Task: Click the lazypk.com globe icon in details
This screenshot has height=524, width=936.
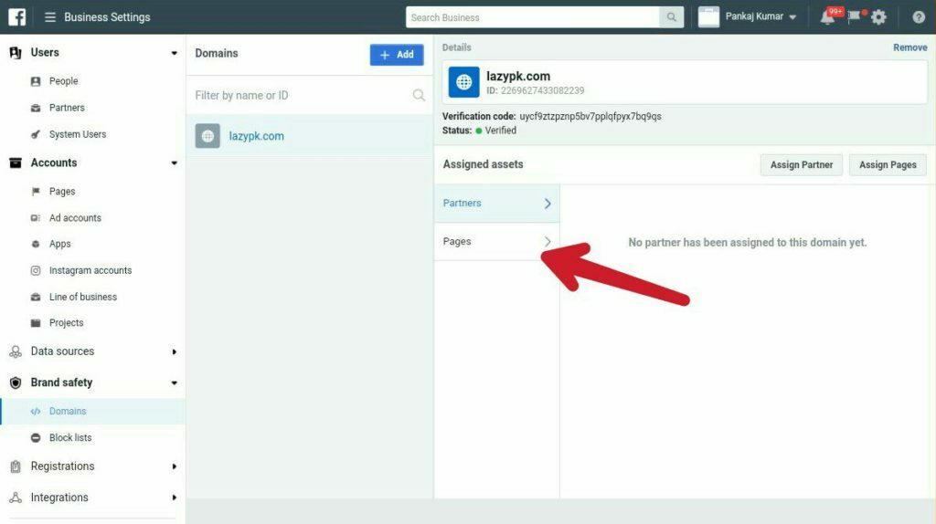Action: 463,82
